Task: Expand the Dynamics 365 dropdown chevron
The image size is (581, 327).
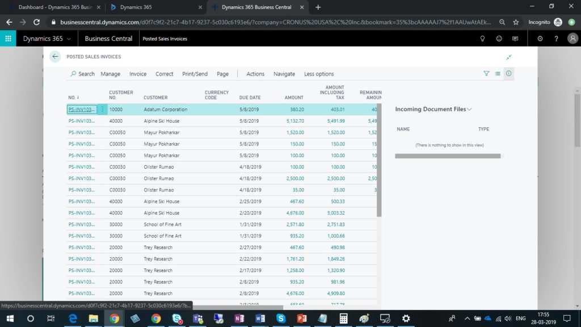Action: [69, 39]
